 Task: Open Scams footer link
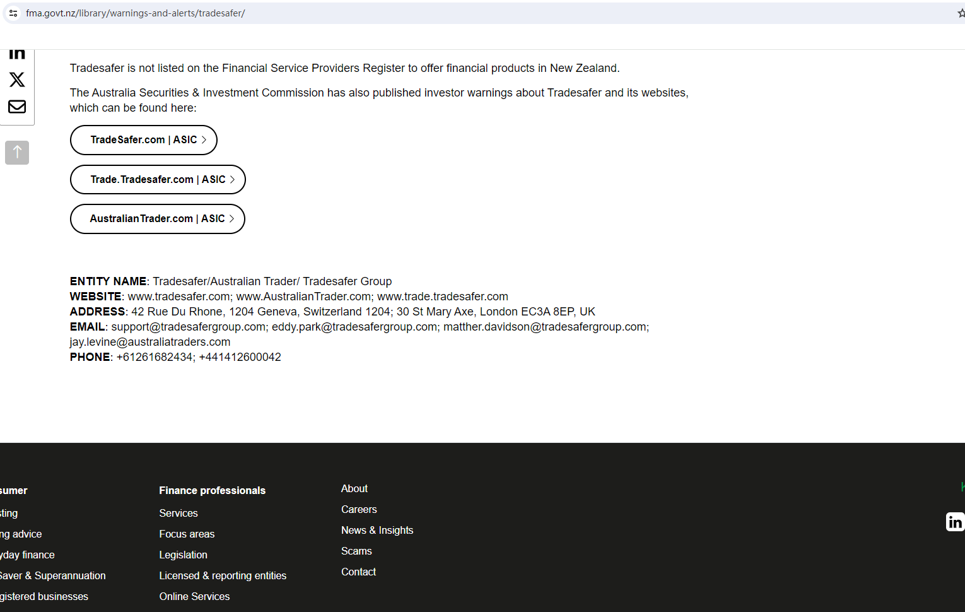pos(356,551)
